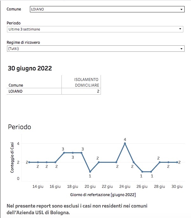Click the Comune dropdown arrow icon
The image size is (191, 218).
181,9
